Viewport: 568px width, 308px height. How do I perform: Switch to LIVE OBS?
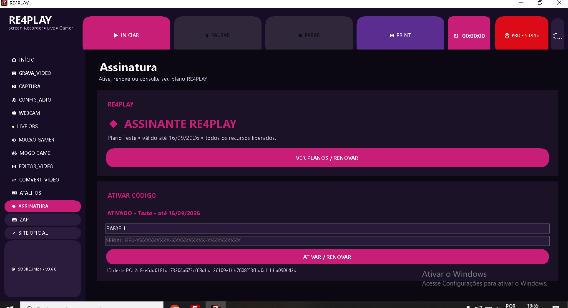click(x=43, y=127)
